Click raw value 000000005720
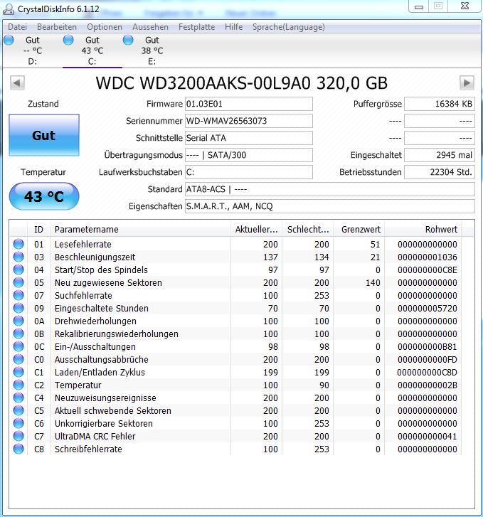Screen dimensions: 483x517 pos(428,309)
